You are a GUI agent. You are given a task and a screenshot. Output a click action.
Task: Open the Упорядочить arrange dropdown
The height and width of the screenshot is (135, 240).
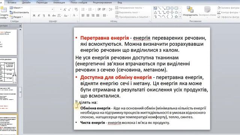(190, 12)
